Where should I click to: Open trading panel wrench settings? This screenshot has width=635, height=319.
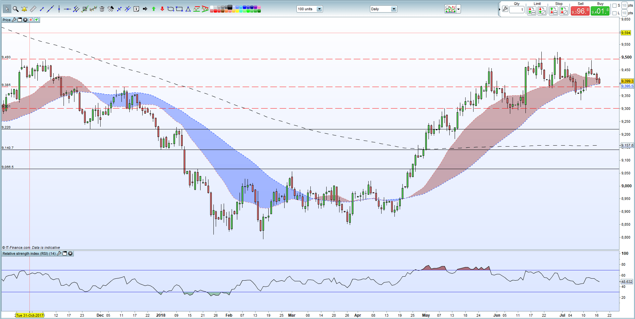[x=505, y=9]
